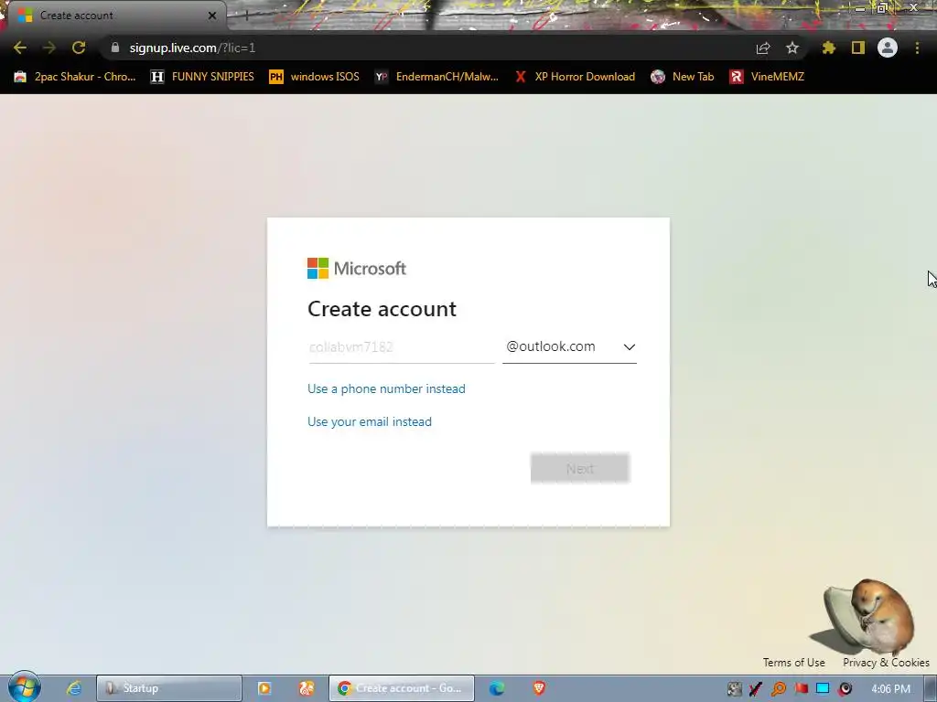Open the Chrome profile avatar
The image size is (937, 702).
coord(888,48)
